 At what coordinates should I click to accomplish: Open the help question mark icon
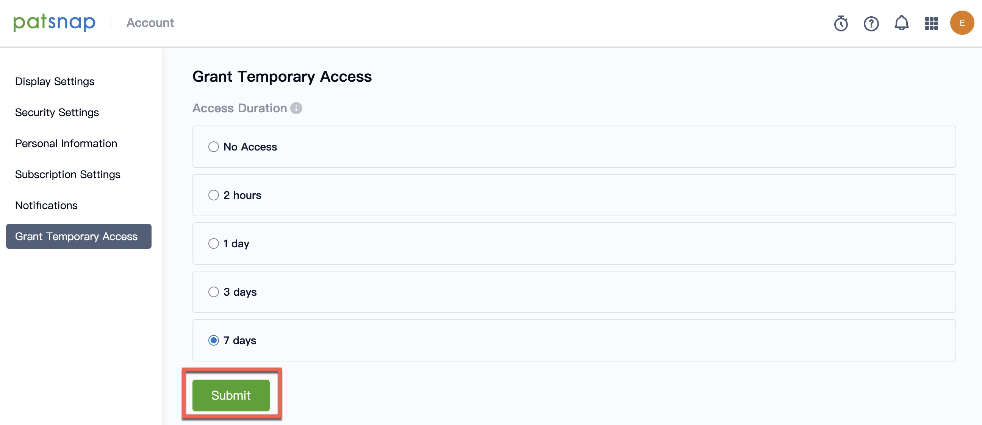coord(871,23)
